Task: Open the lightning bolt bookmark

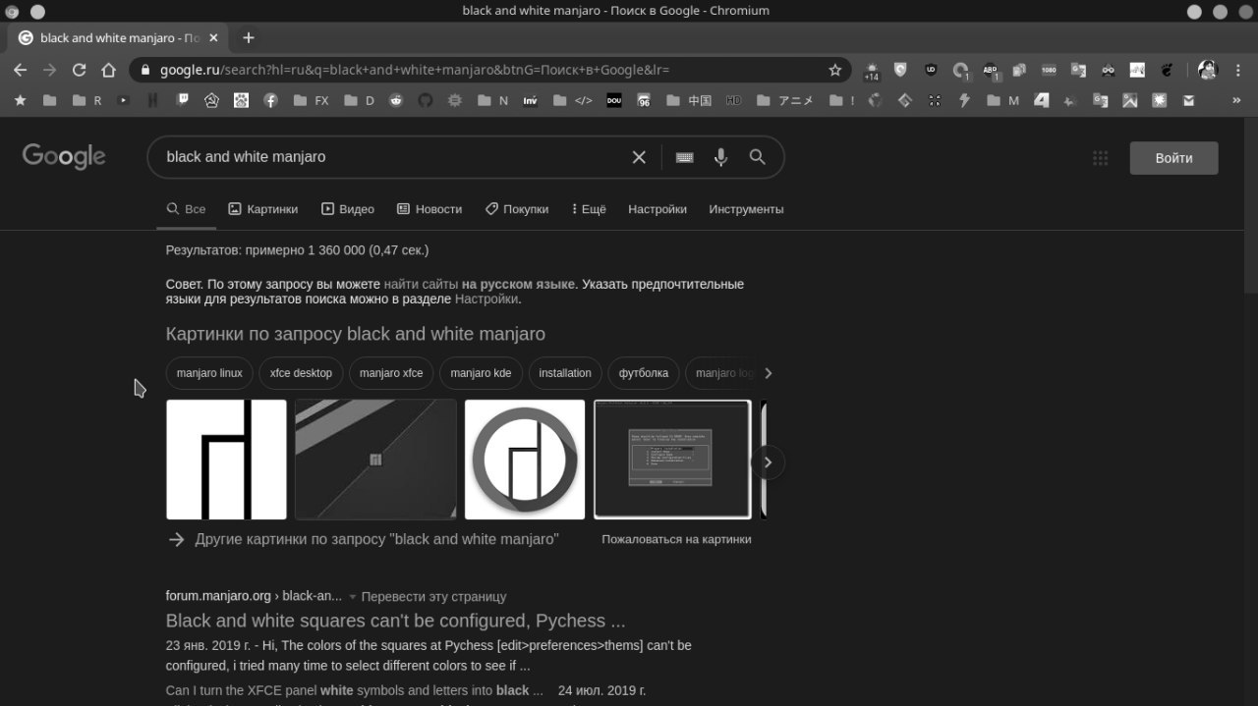Action: click(x=964, y=100)
